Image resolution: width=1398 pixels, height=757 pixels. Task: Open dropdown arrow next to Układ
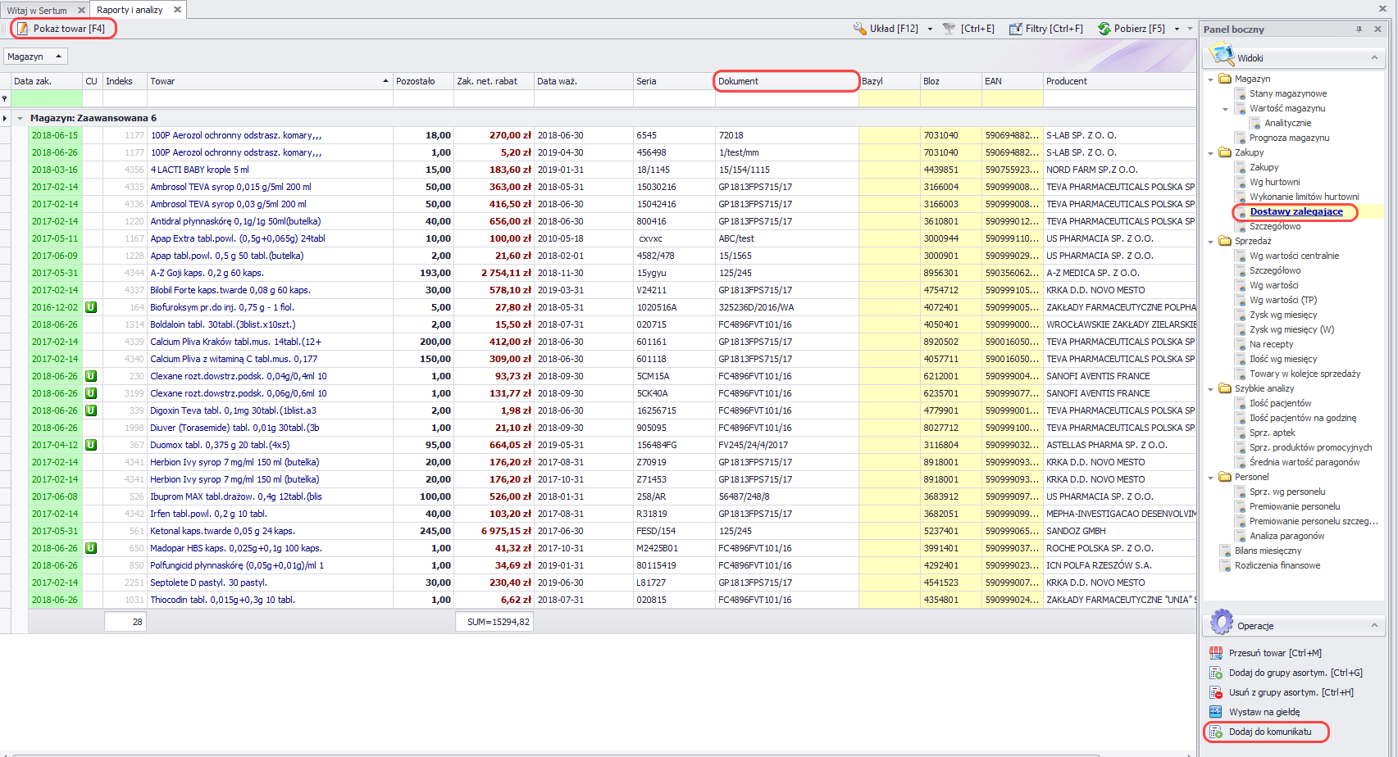[930, 29]
